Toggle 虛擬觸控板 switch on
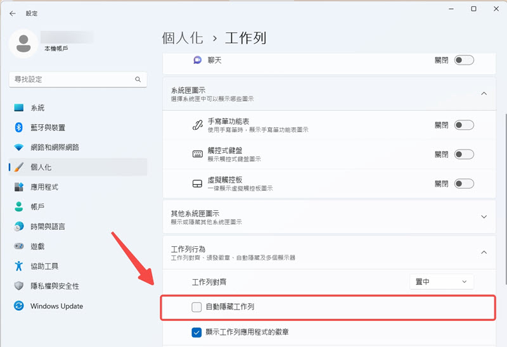This screenshot has height=347, width=507. (x=464, y=184)
